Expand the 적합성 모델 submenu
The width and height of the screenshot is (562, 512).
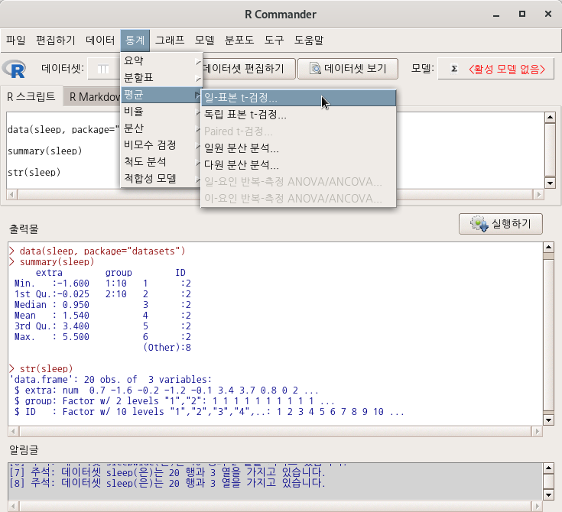(x=161, y=179)
